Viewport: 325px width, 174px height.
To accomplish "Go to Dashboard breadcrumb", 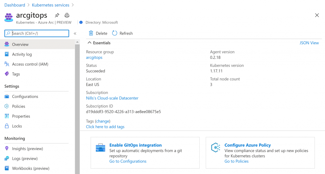I will [15, 5].
